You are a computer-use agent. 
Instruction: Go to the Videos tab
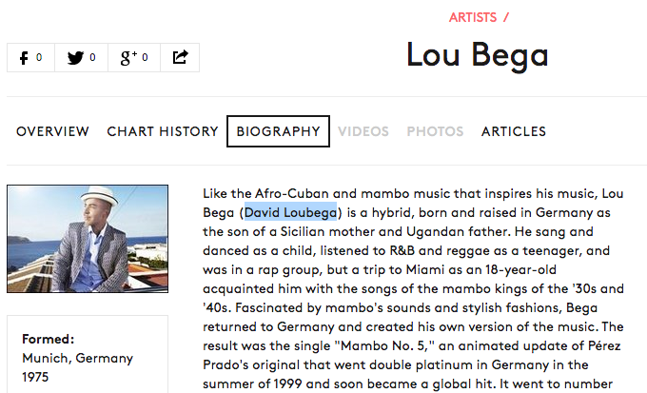363,131
